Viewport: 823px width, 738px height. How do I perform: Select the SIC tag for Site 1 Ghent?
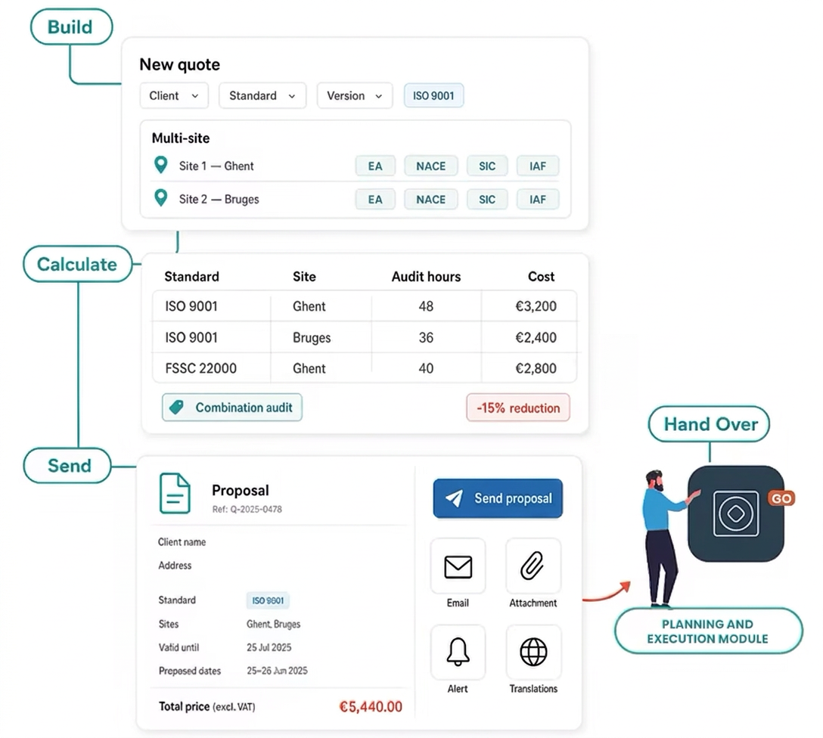pos(487,166)
